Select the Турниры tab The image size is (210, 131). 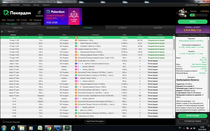(88, 28)
